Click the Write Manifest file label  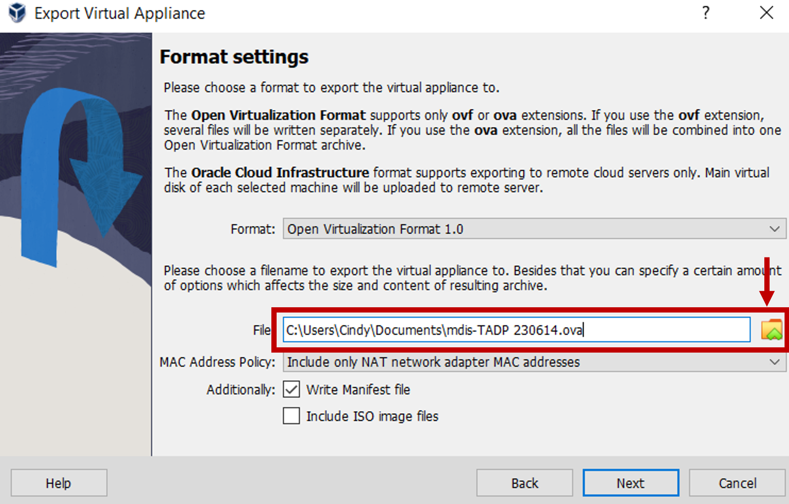point(358,389)
